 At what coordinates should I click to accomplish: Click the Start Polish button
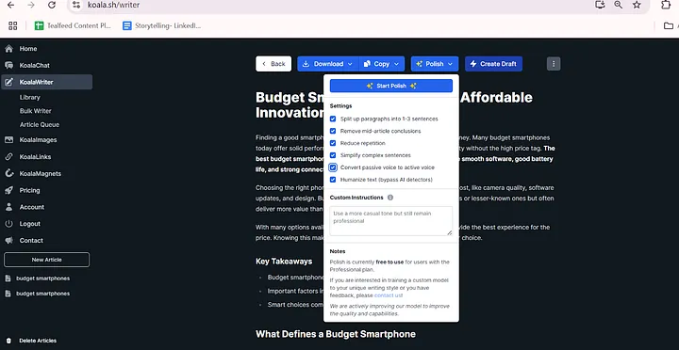coord(391,86)
